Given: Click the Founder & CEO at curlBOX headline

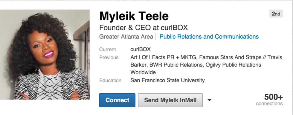Looking at the screenshot, I should click(x=144, y=28).
